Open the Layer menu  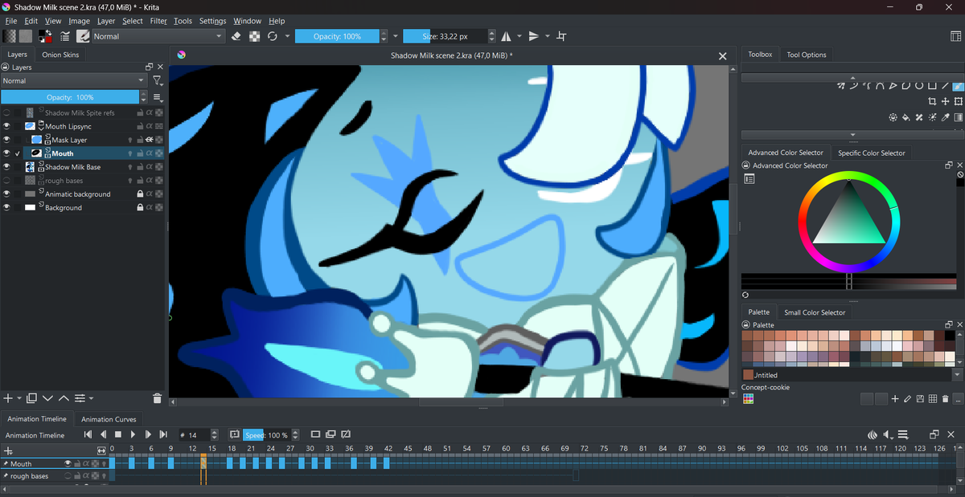pyautogui.click(x=106, y=21)
